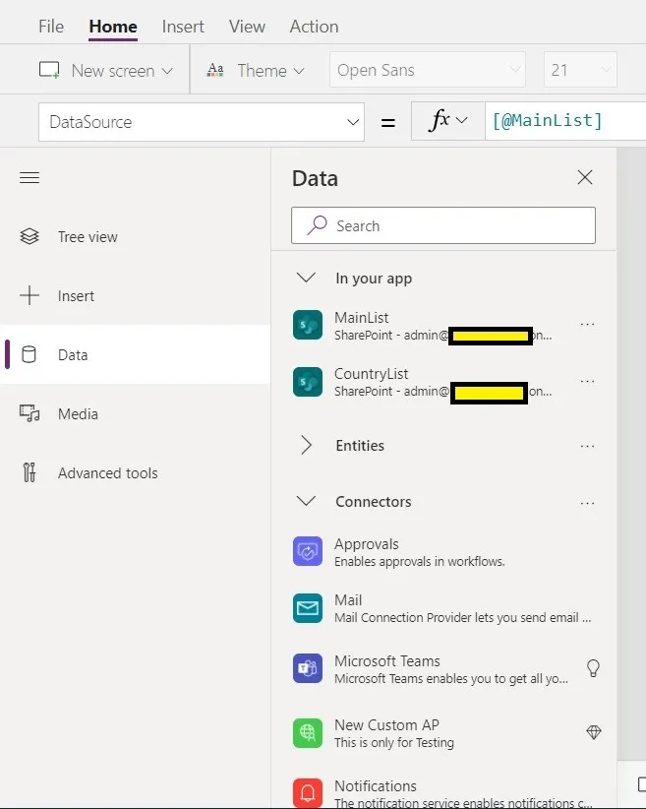Collapse the In your app section
The width and height of the screenshot is (646, 809).
coord(307,279)
